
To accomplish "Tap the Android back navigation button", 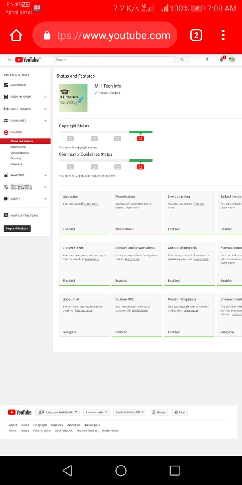I will pos(67,470).
